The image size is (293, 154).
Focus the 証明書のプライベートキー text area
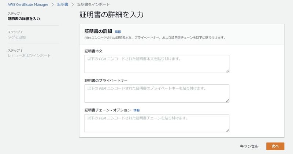(x=157, y=93)
